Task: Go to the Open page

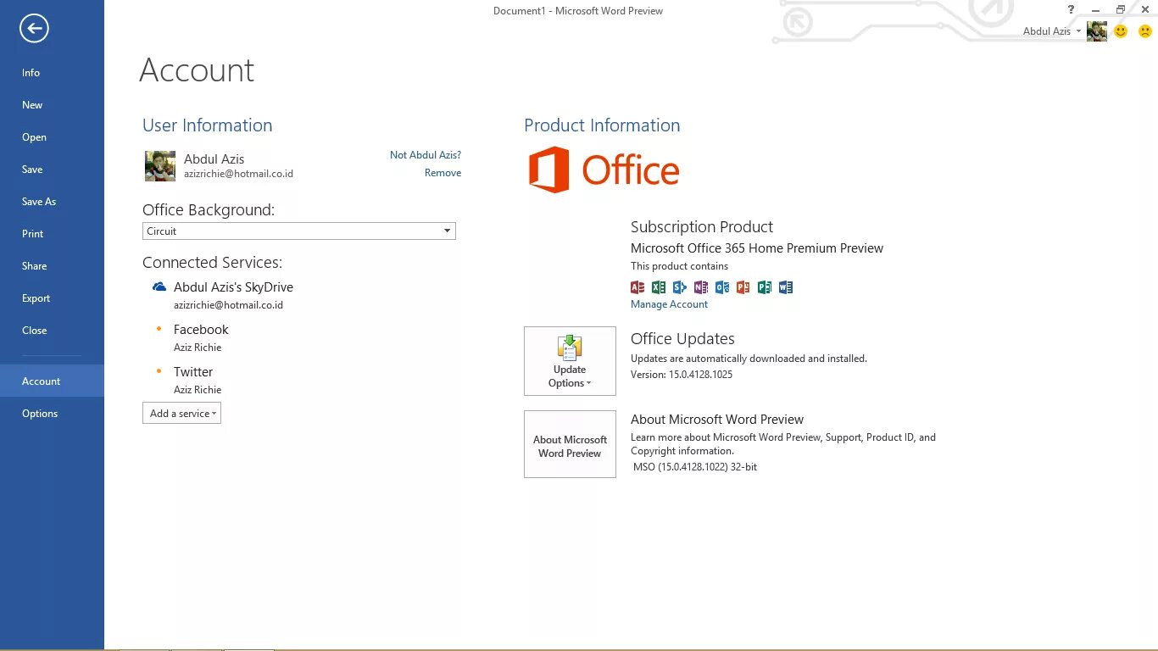Action: pos(52,137)
